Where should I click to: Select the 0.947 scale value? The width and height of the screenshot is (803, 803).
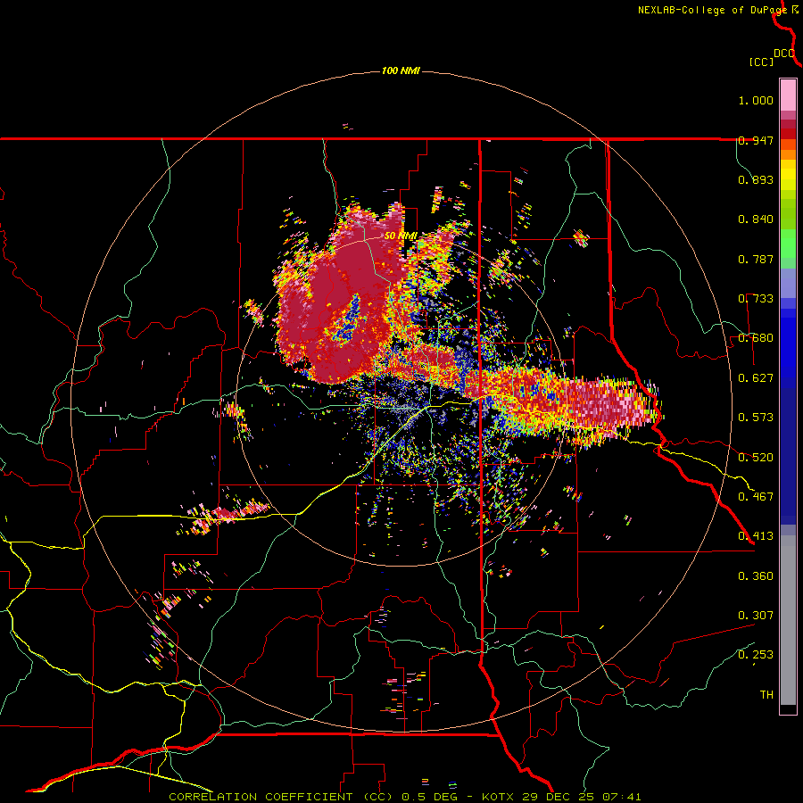pyautogui.click(x=756, y=140)
